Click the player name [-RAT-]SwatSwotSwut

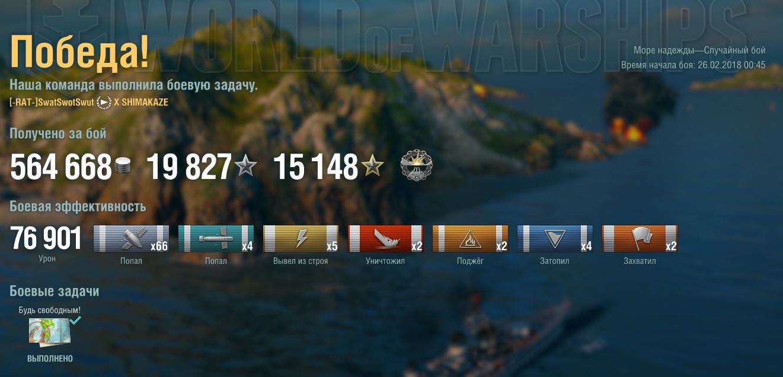tap(52, 103)
